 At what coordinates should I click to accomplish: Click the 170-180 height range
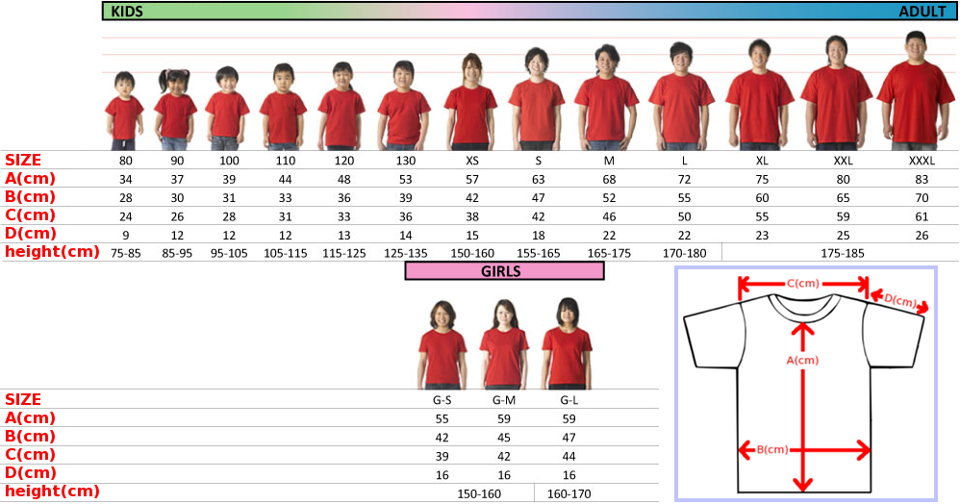point(685,254)
